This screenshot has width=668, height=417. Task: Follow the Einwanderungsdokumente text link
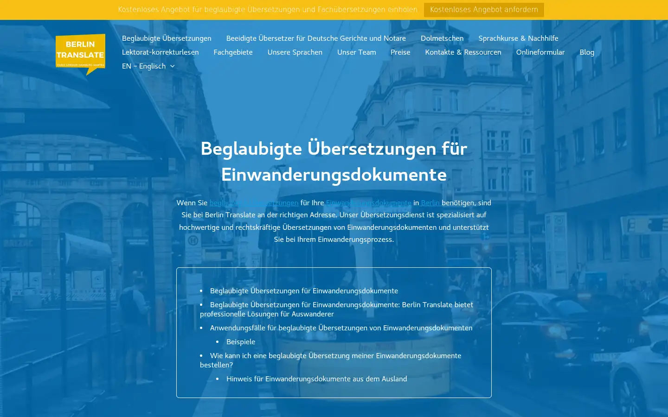pyautogui.click(x=368, y=203)
